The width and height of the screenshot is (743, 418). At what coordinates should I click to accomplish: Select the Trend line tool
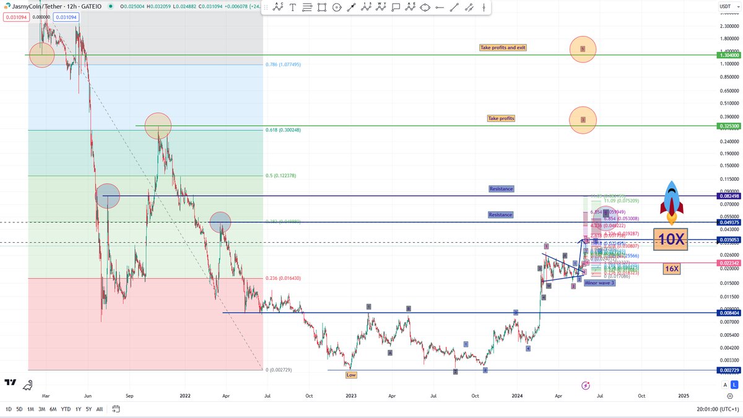point(454,7)
